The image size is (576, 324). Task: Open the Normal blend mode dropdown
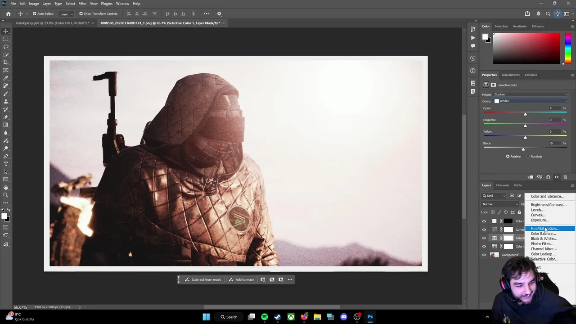(x=500, y=204)
